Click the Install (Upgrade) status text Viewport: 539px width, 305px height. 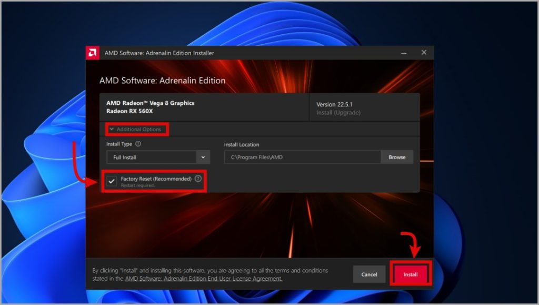pos(338,112)
